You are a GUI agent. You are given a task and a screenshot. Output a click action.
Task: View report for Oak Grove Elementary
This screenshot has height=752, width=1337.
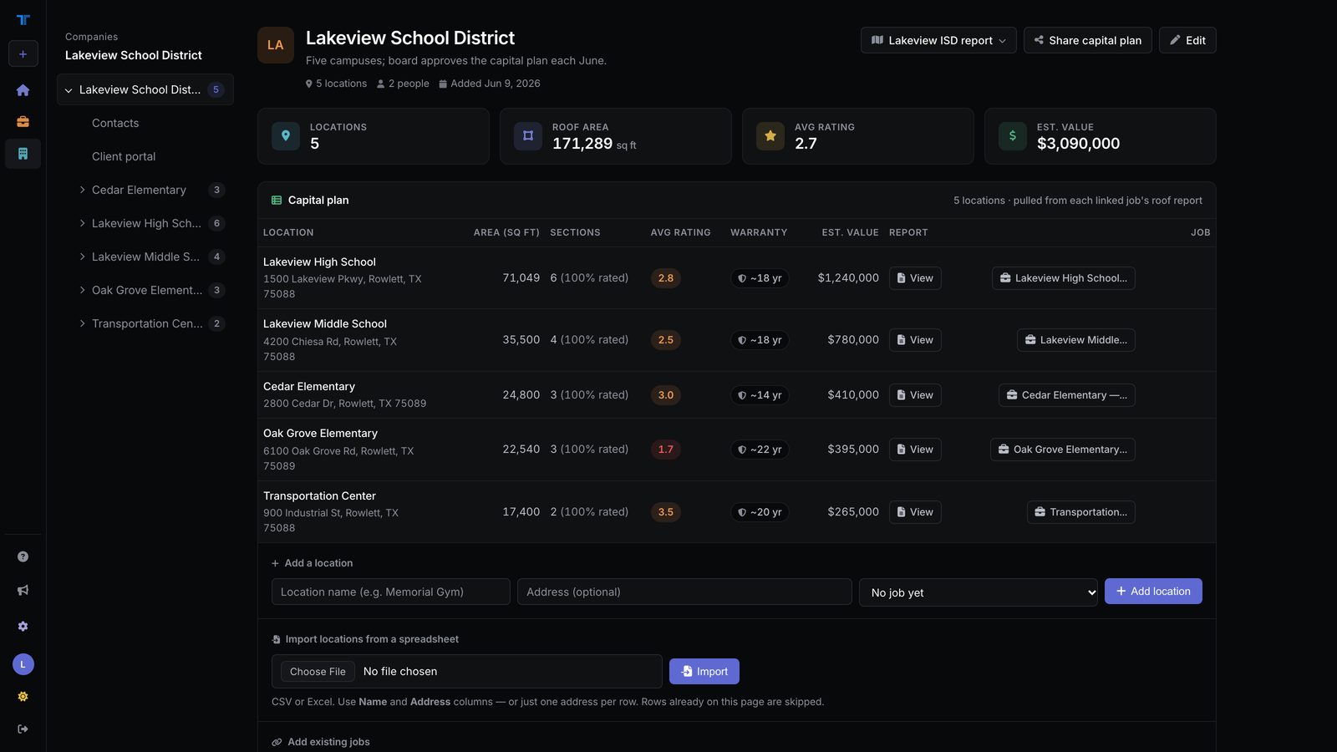click(x=915, y=450)
